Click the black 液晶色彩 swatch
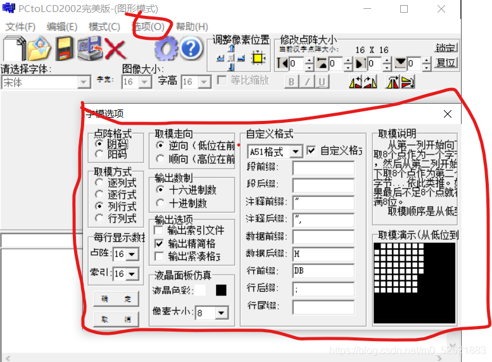 221,290
